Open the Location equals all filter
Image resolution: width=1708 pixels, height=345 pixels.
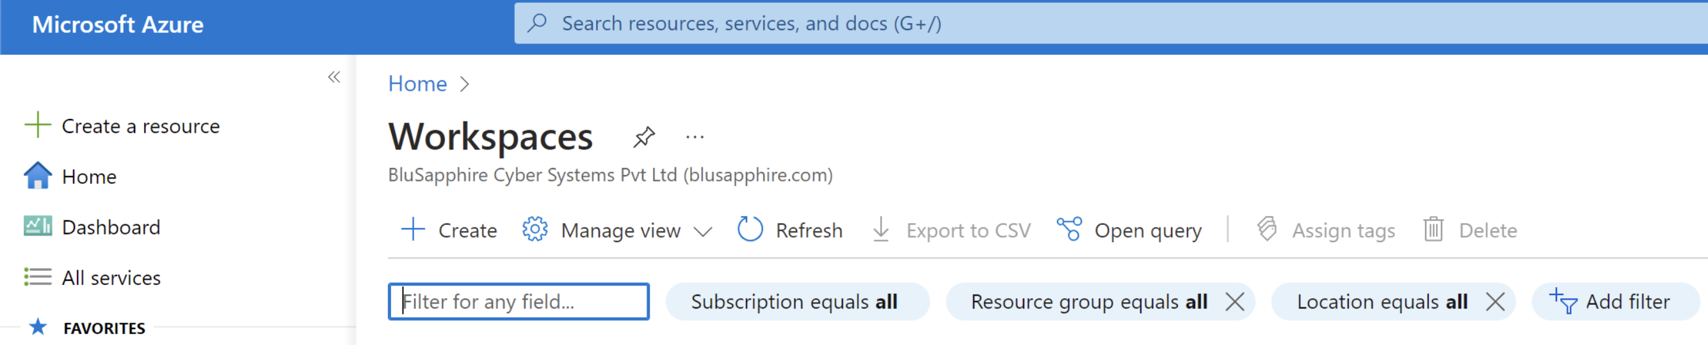point(1381,302)
